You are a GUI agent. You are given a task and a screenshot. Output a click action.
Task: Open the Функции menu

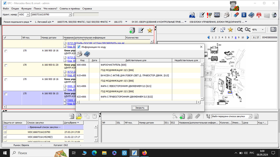26,9
